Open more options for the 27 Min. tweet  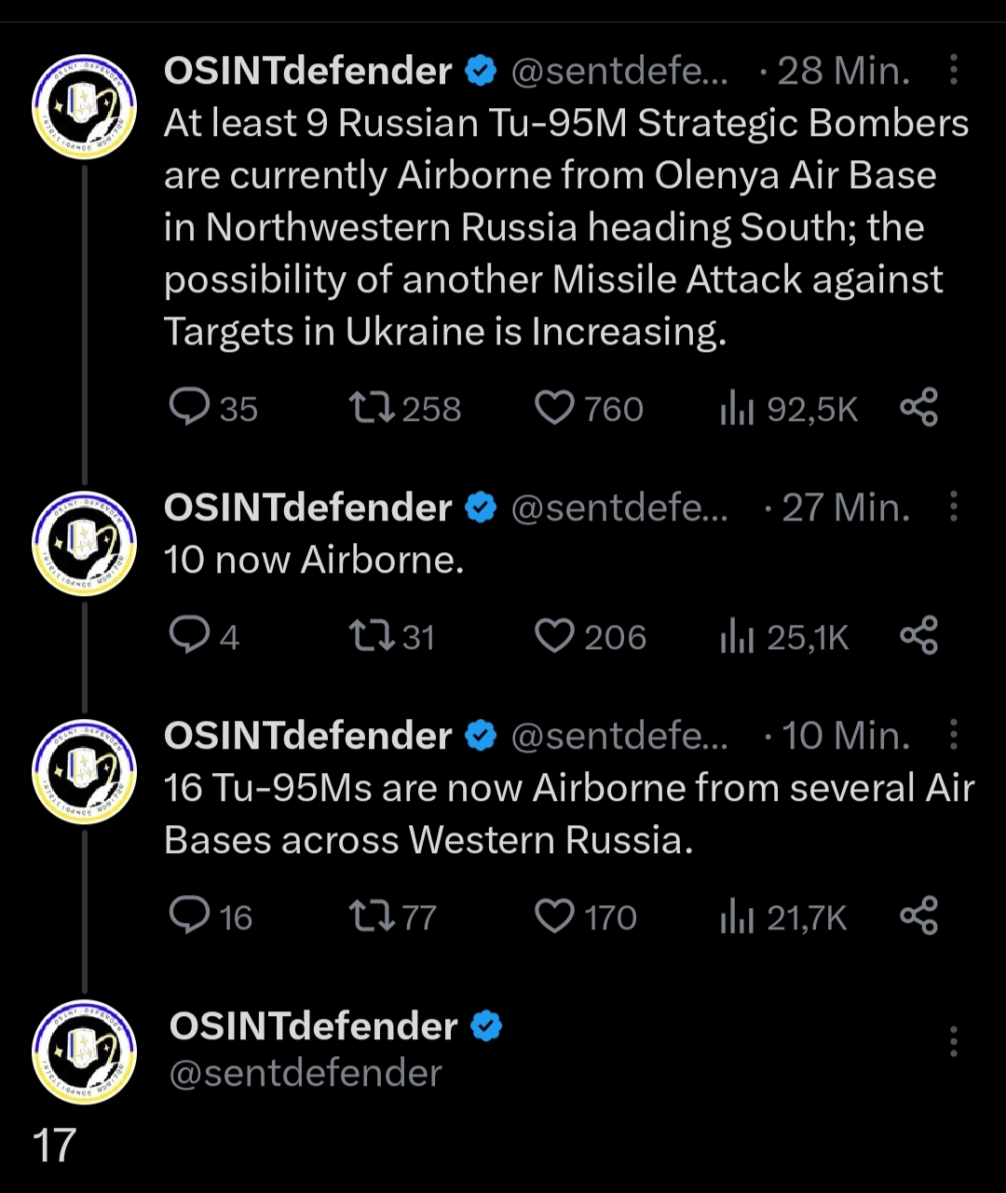(x=954, y=508)
